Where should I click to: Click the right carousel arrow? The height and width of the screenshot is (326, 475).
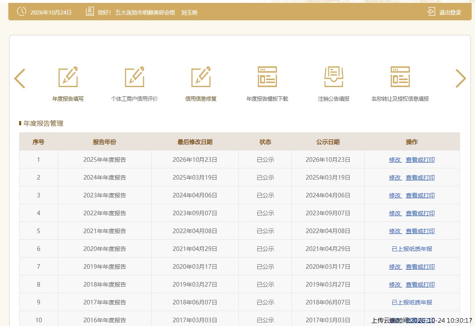click(460, 78)
